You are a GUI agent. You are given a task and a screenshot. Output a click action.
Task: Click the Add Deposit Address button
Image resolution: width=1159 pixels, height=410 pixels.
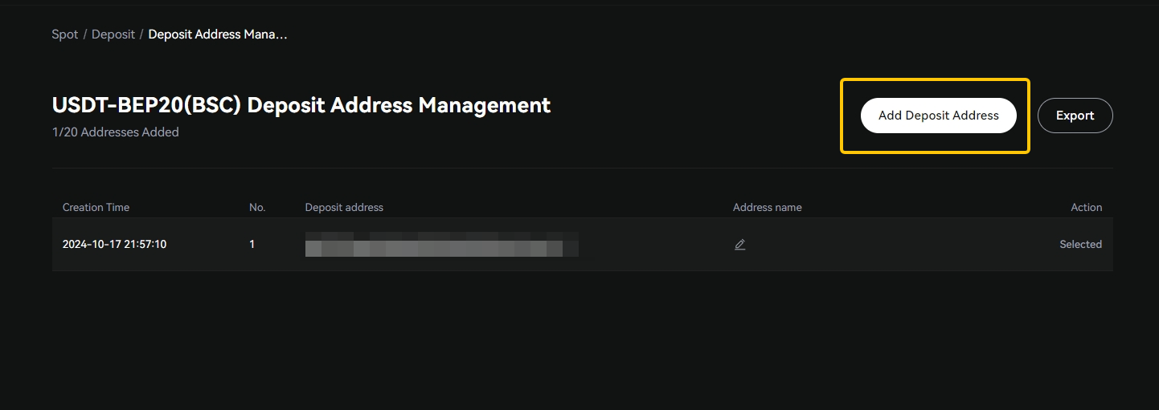pyautogui.click(x=938, y=116)
